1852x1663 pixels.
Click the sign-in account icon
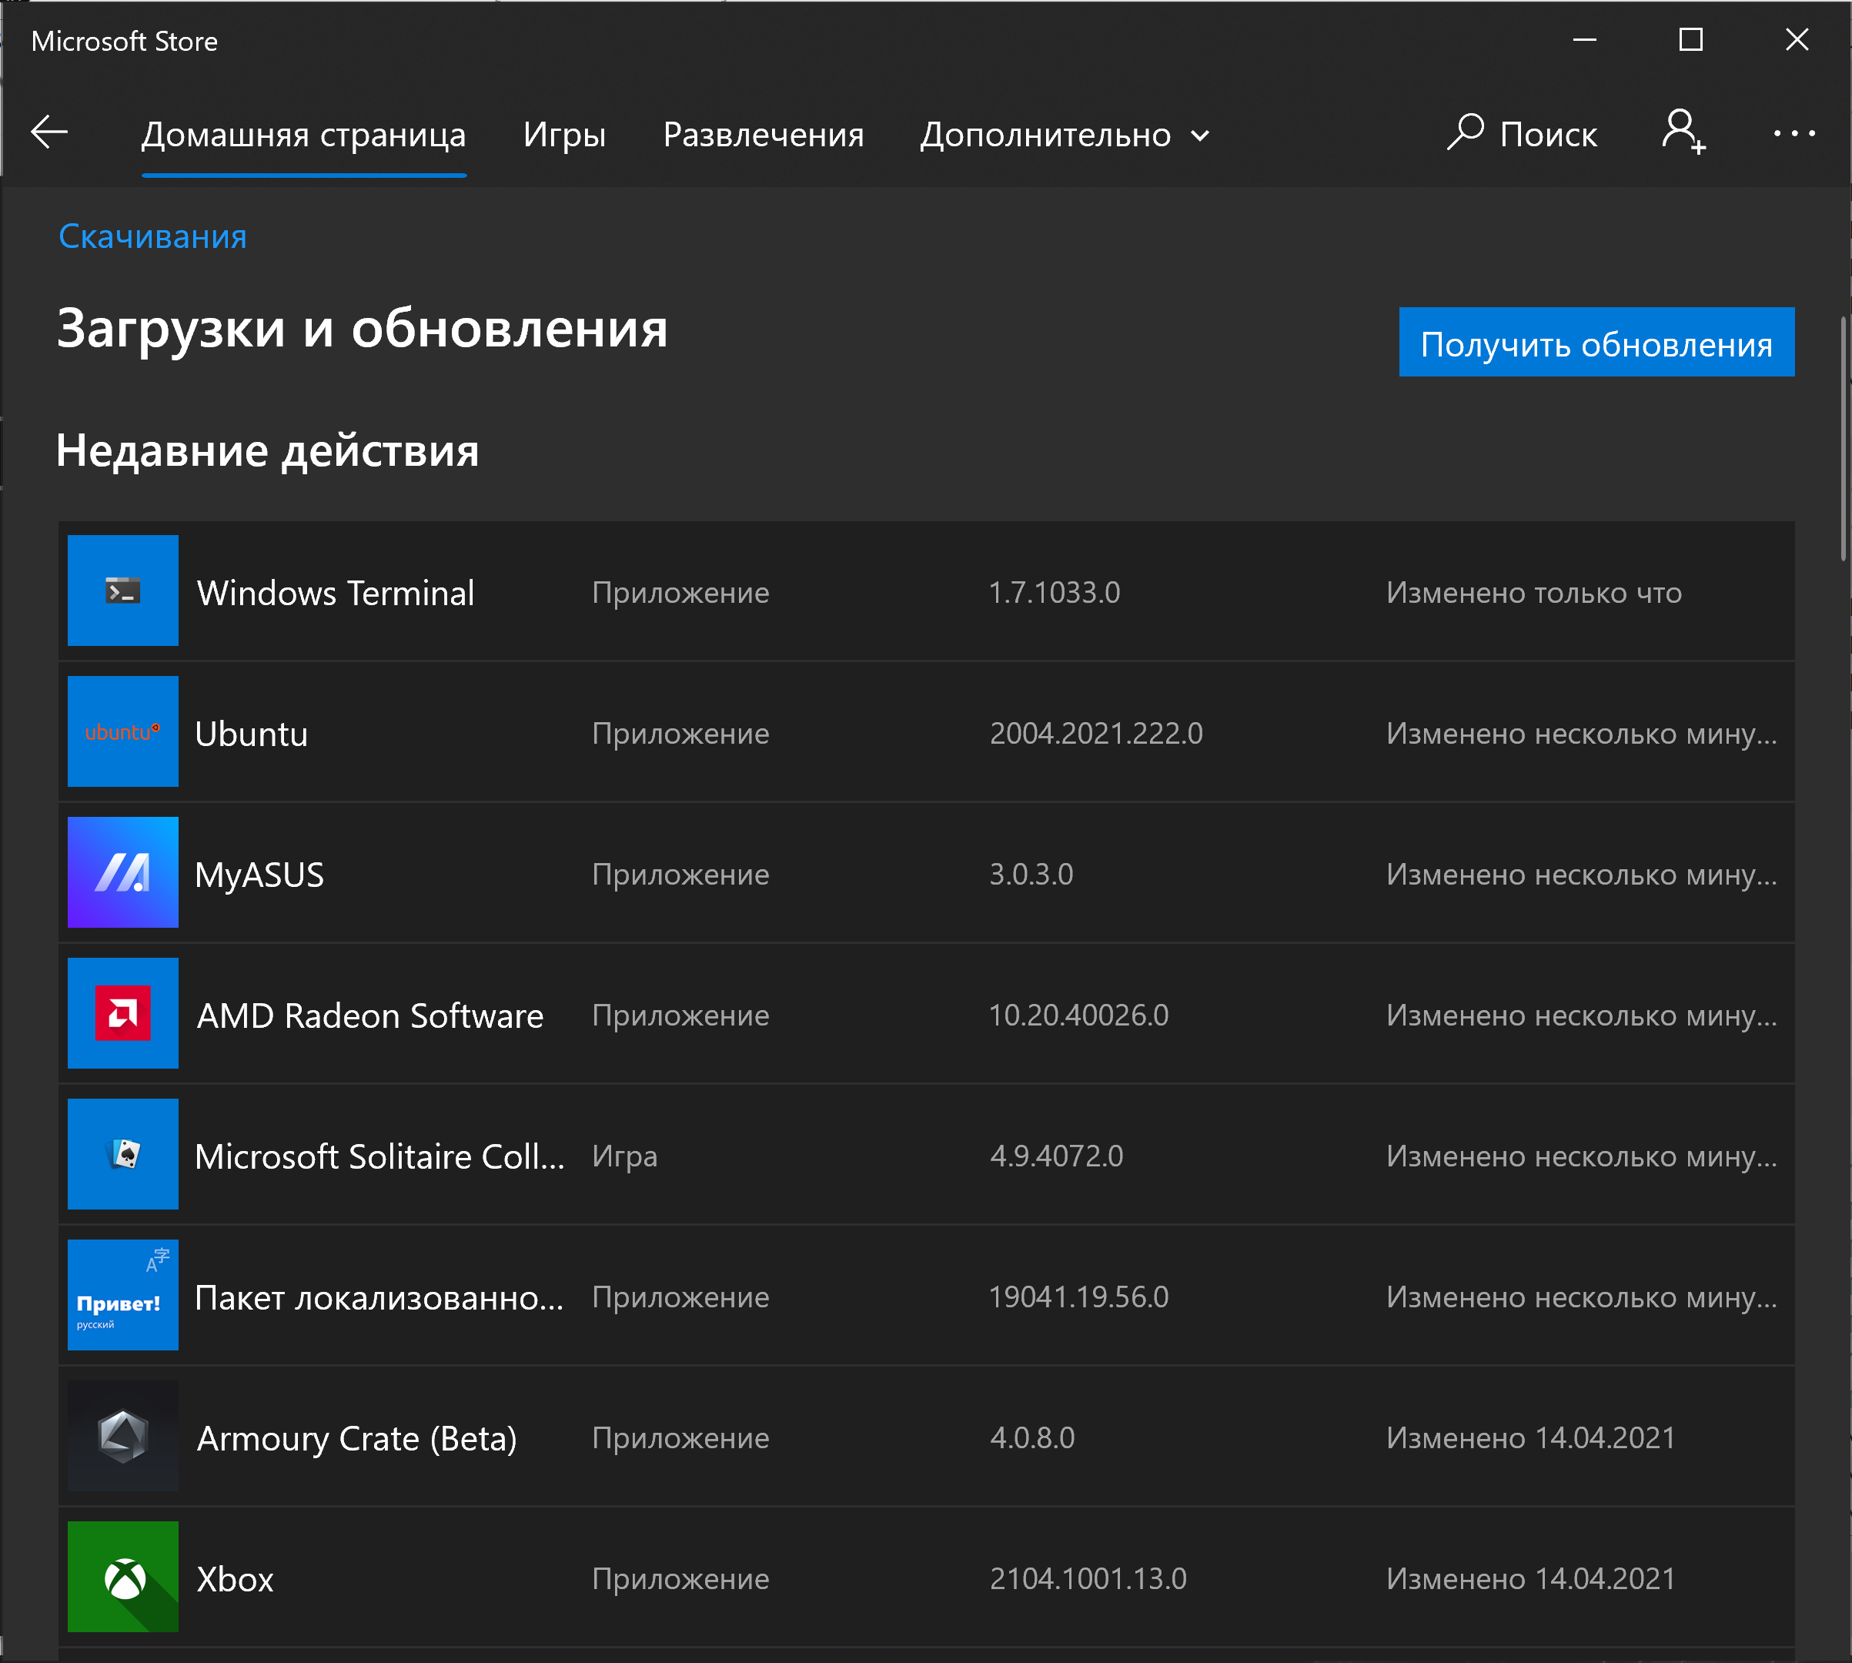pos(1683,132)
